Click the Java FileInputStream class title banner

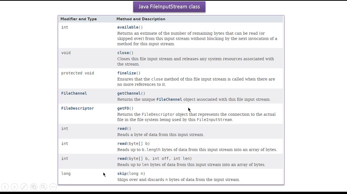169,7
